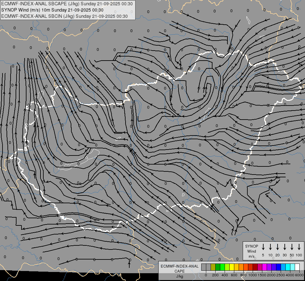Image resolution: width=305 pixels, height=281 pixels.
Task: Pick the purple swatch left of 2000 tick
Action: (269, 267)
